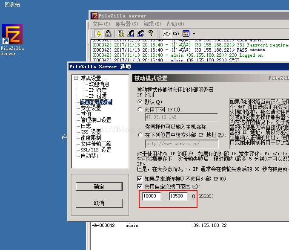289x250 pixels.
Task: Click the 47.93.10.148 IP address field
Action: pos(182,117)
